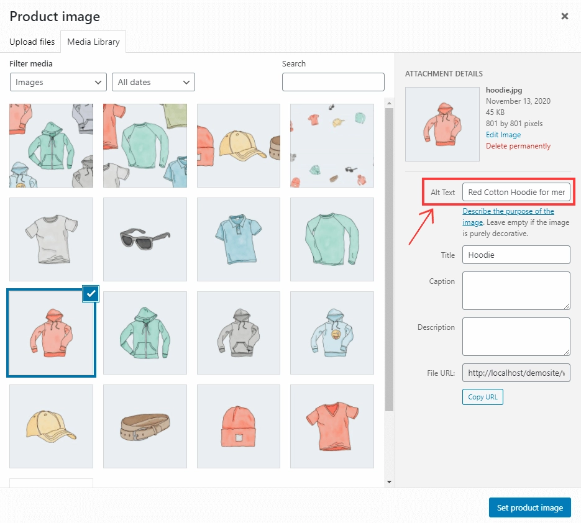Click inside the Caption text box

(516, 290)
